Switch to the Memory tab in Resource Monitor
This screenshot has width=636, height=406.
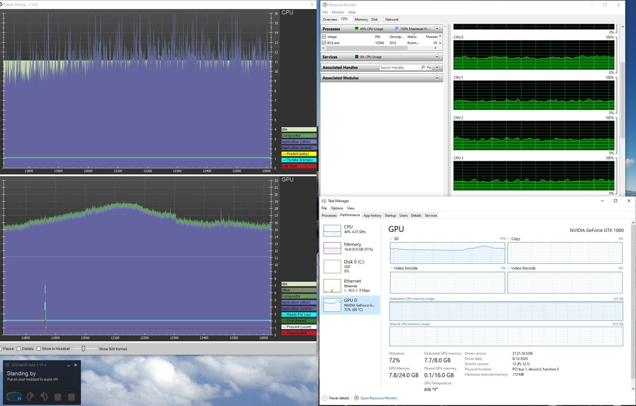tap(361, 19)
